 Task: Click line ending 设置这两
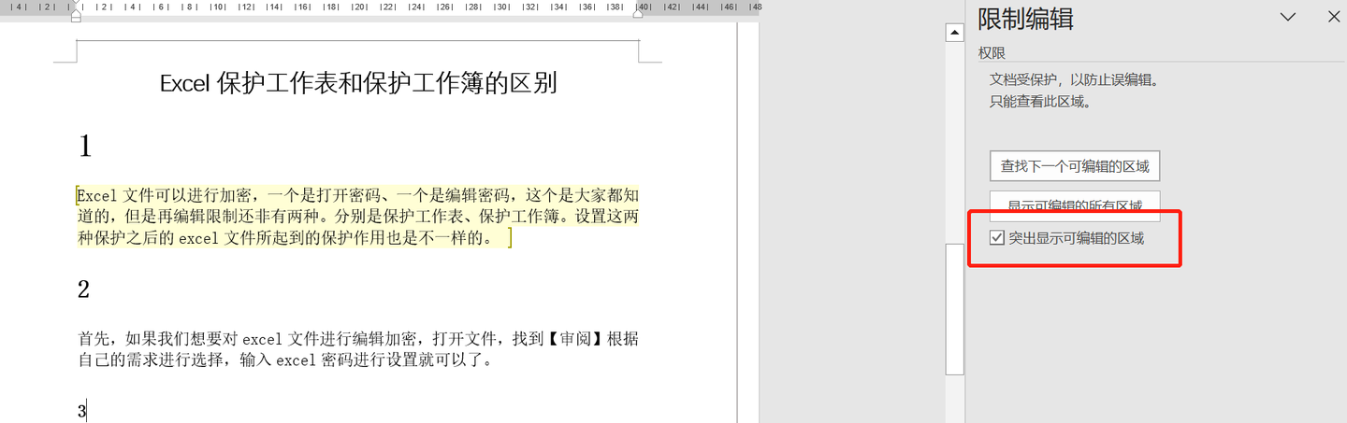(x=358, y=217)
